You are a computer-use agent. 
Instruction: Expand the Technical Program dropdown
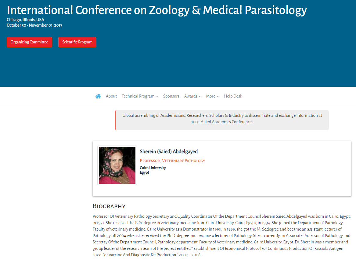pyautogui.click(x=140, y=96)
